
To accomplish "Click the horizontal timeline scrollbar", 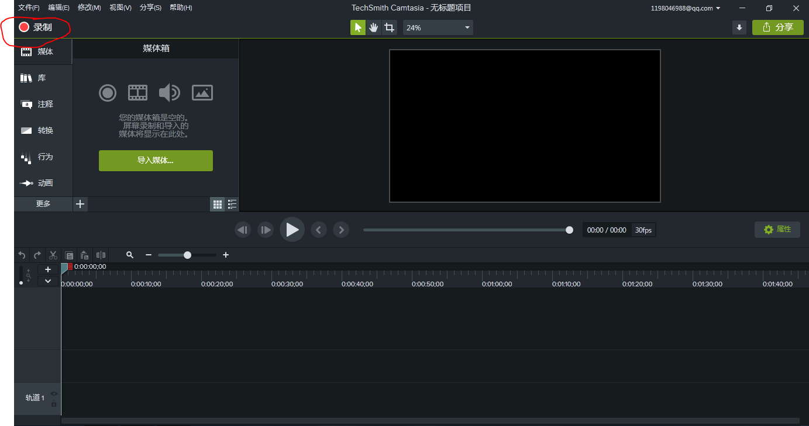I will (430, 421).
